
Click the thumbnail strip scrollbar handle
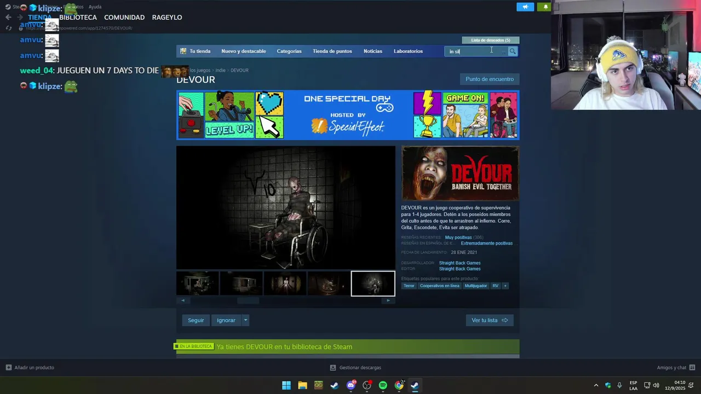tap(248, 300)
